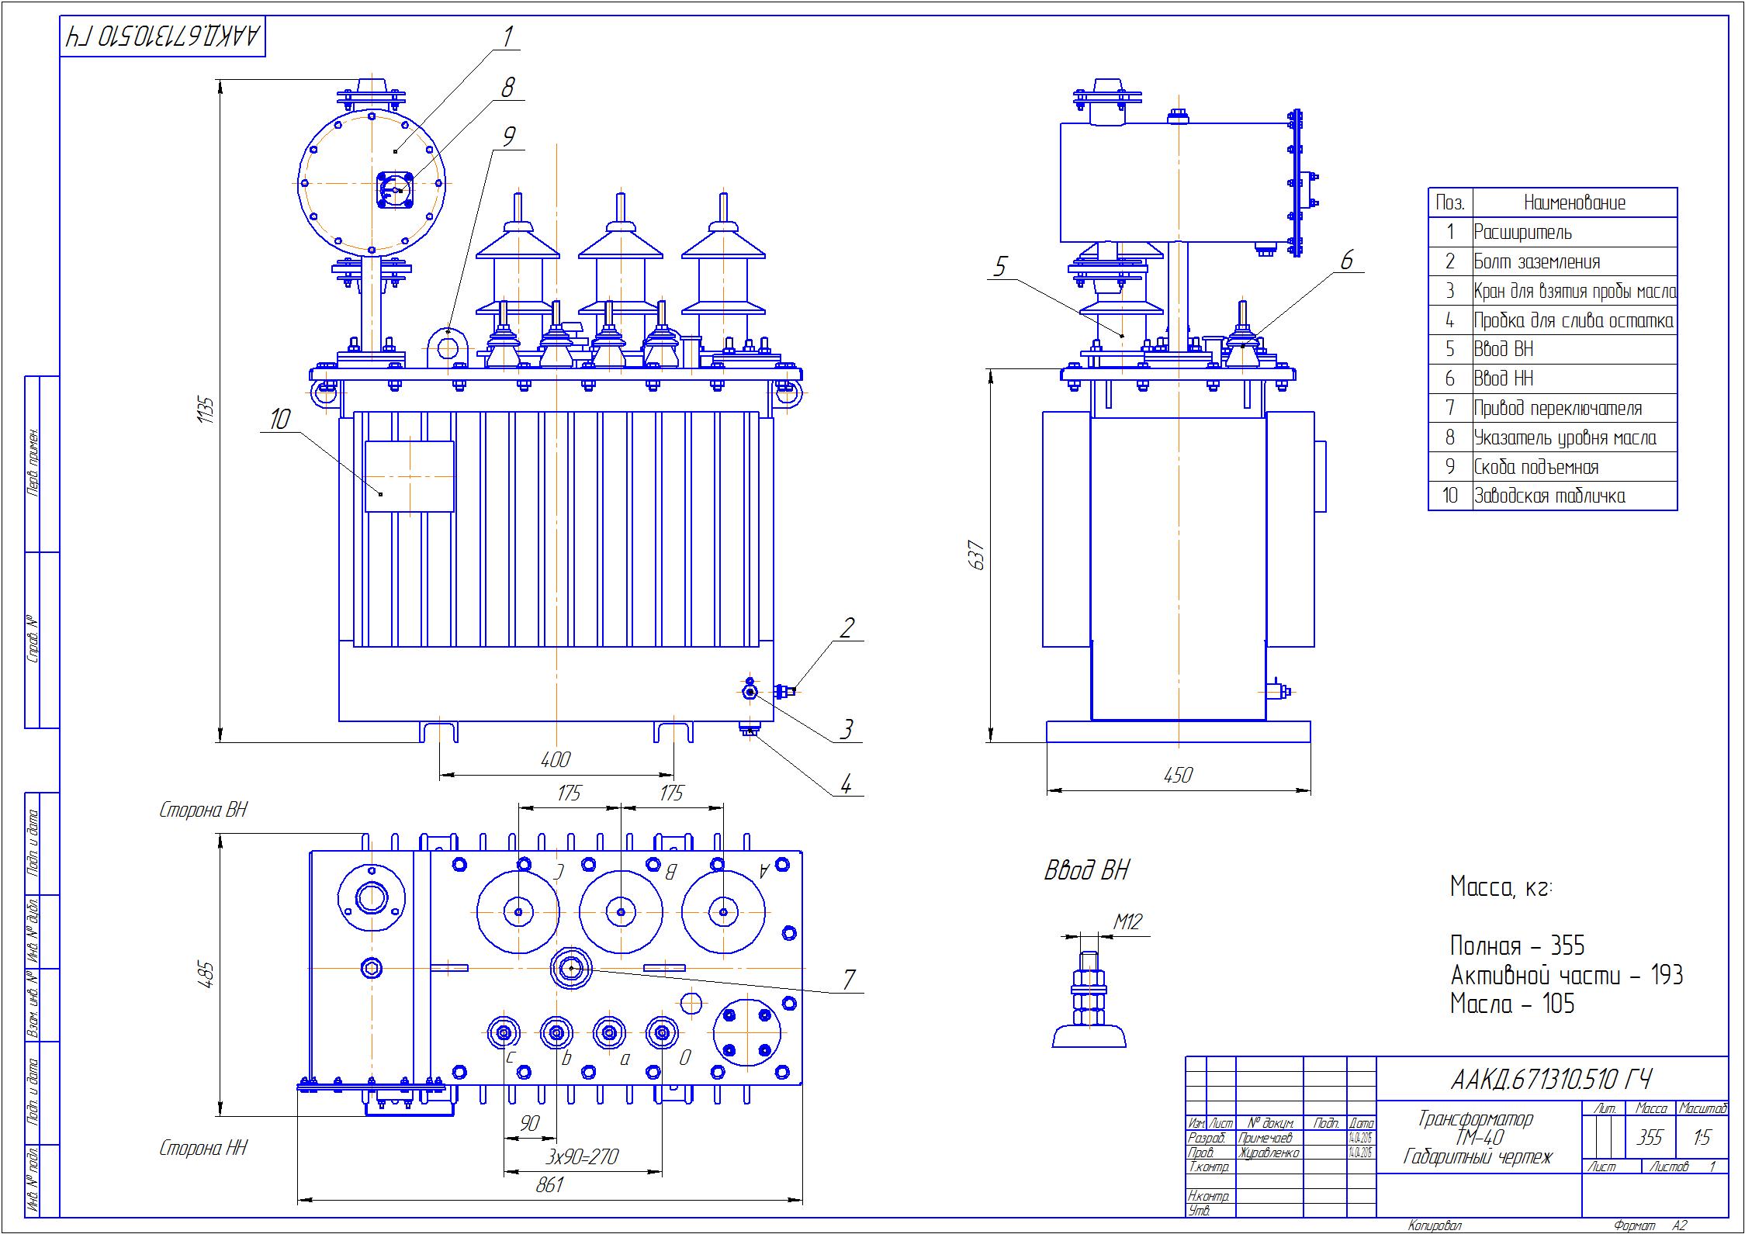This screenshot has height=1234, width=1745.
Task: Click the 1:5 scale value
Action: point(1702,1138)
